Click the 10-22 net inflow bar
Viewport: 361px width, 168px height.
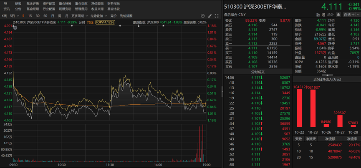tap(299, 108)
